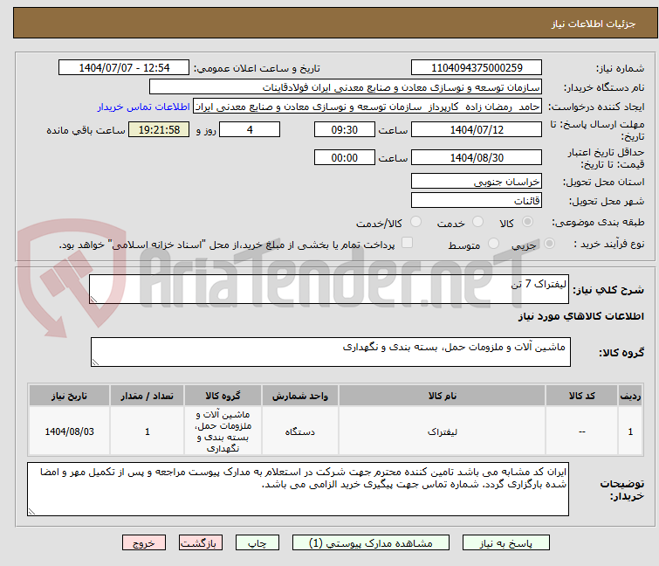Viewport: 659px width, 566px height.
Task: Click the goods group text box
Action: 330,352
